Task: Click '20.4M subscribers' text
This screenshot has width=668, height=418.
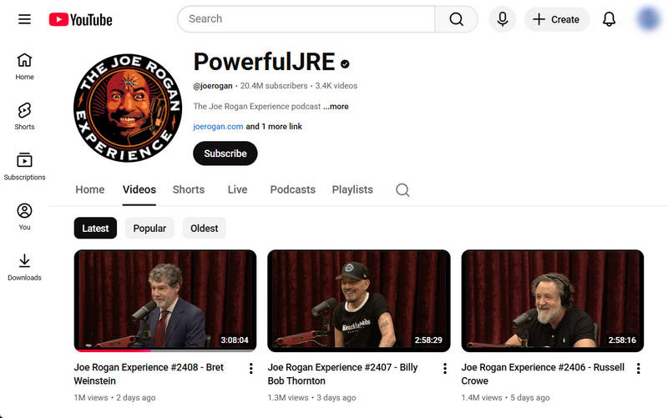Action: [x=274, y=86]
